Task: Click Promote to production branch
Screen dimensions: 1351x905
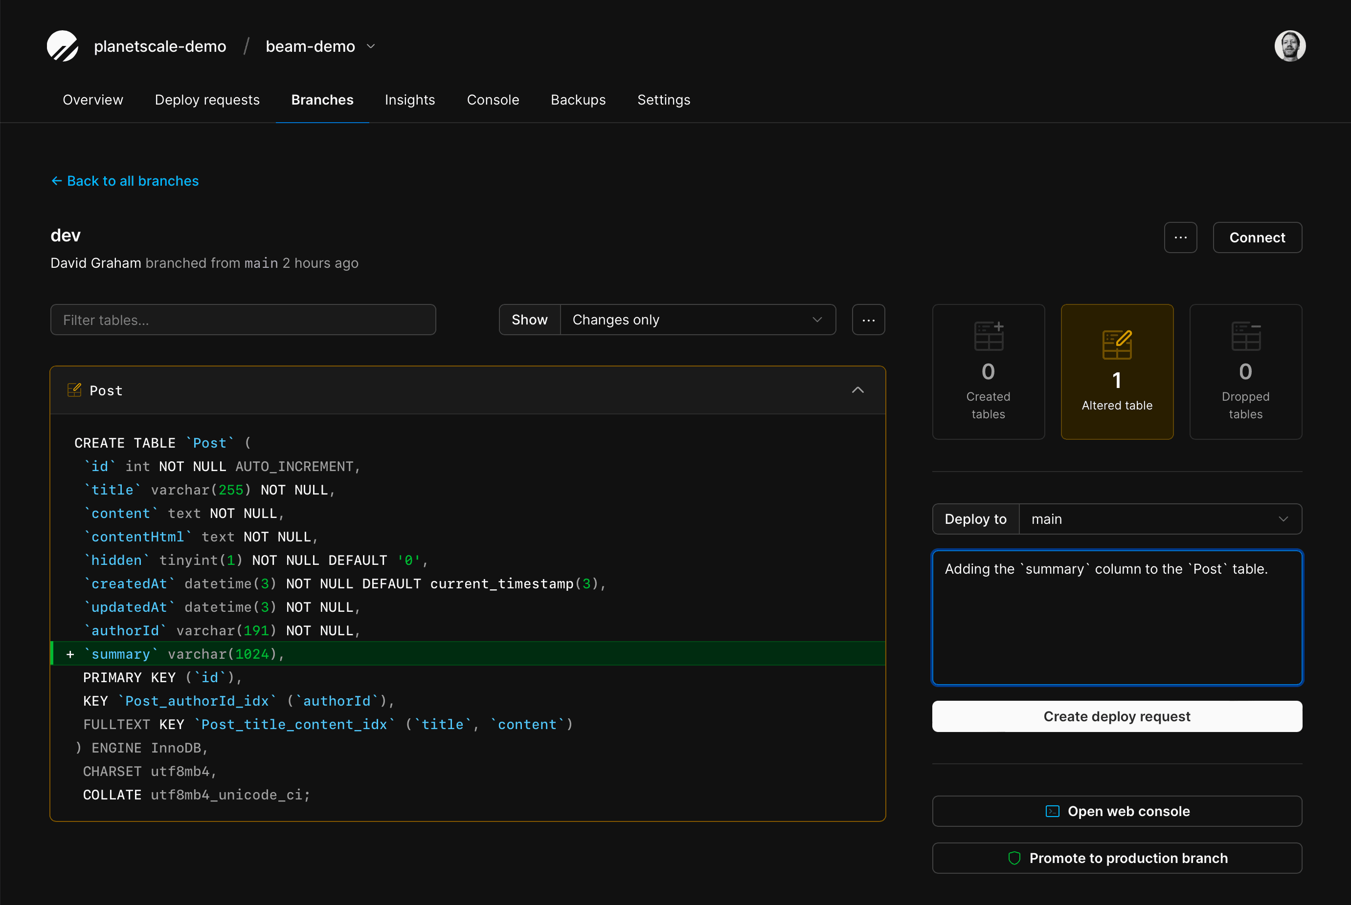Action: (x=1117, y=858)
